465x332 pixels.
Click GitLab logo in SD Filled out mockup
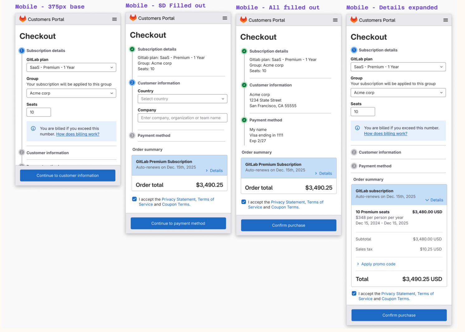pos(133,18)
